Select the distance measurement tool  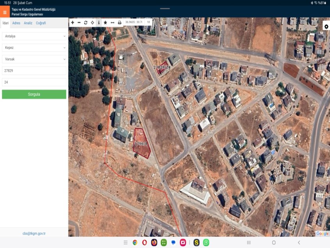click(112, 23)
